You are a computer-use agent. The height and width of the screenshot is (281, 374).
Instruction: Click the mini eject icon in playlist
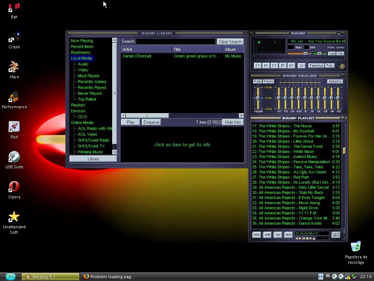click(x=314, y=239)
